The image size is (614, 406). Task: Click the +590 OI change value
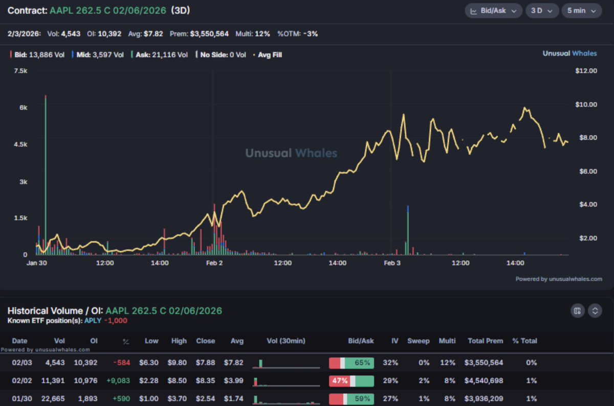tap(121, 399)
